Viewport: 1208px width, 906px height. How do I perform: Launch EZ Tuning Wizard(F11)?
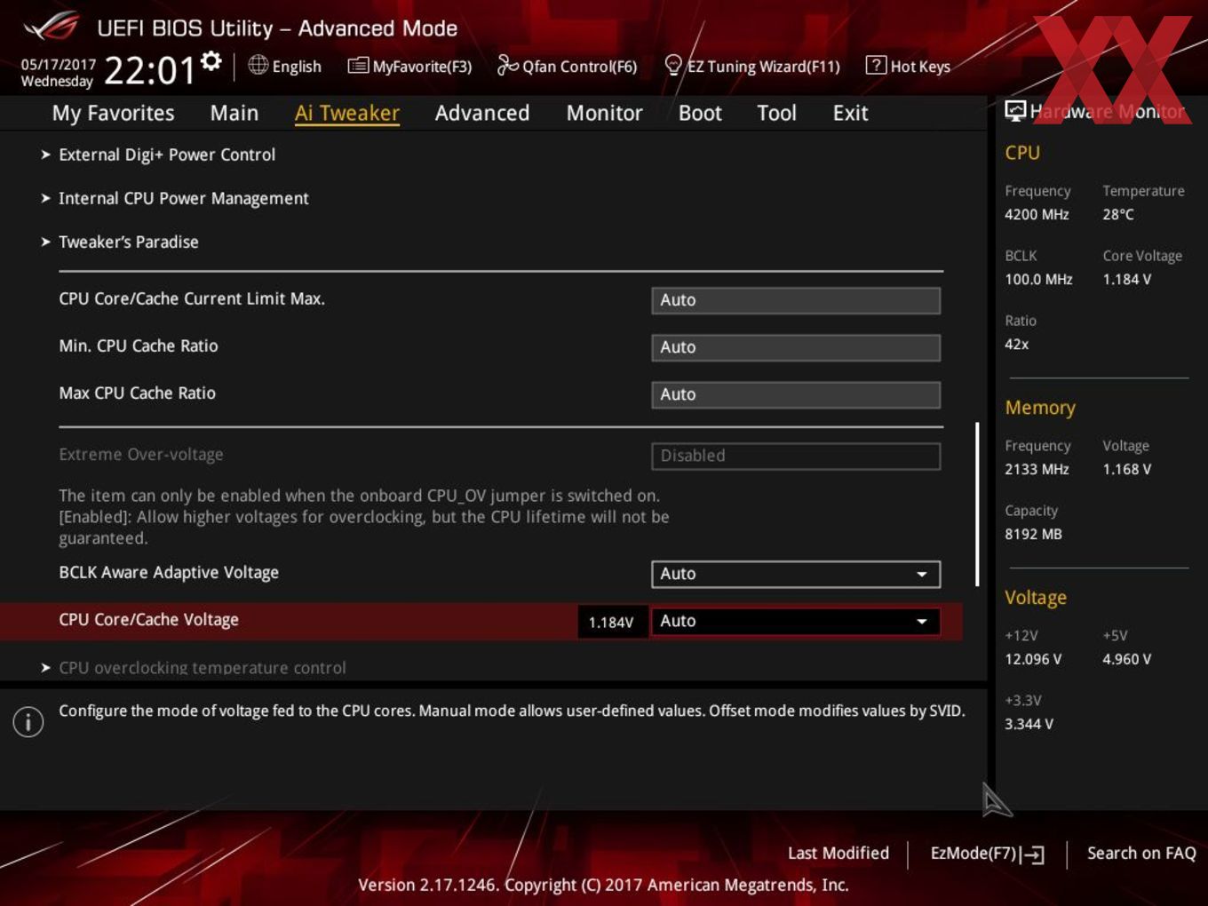click(752, 66)
